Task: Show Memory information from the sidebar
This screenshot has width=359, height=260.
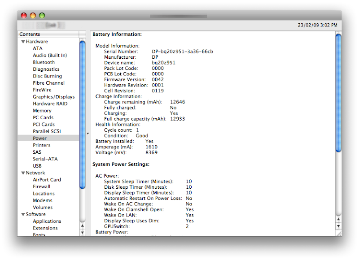Action: [42, 111]
